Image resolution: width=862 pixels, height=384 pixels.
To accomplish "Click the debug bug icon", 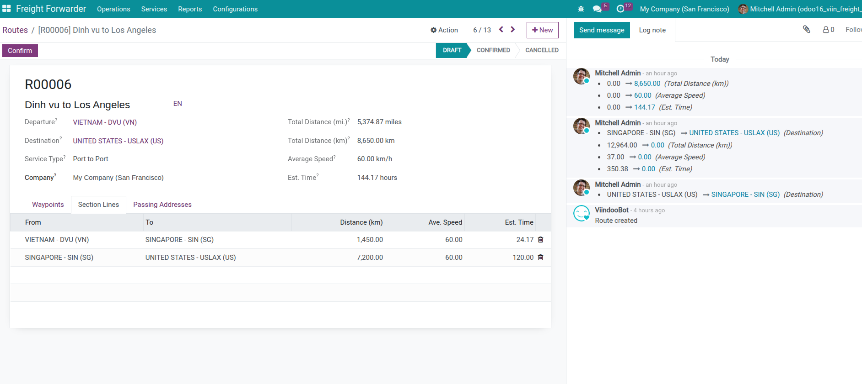I will [581, 9].
